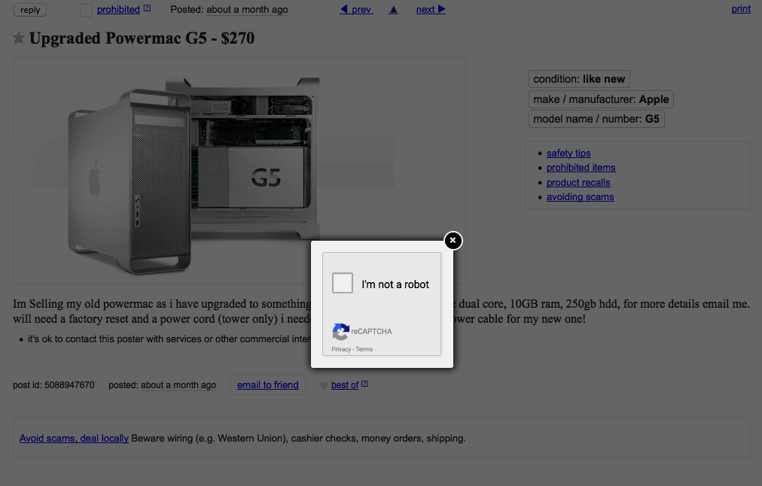The image size is (762, 486).
Task: Click the footer "posted: about a month ago" date
Action: click(163, 385)
